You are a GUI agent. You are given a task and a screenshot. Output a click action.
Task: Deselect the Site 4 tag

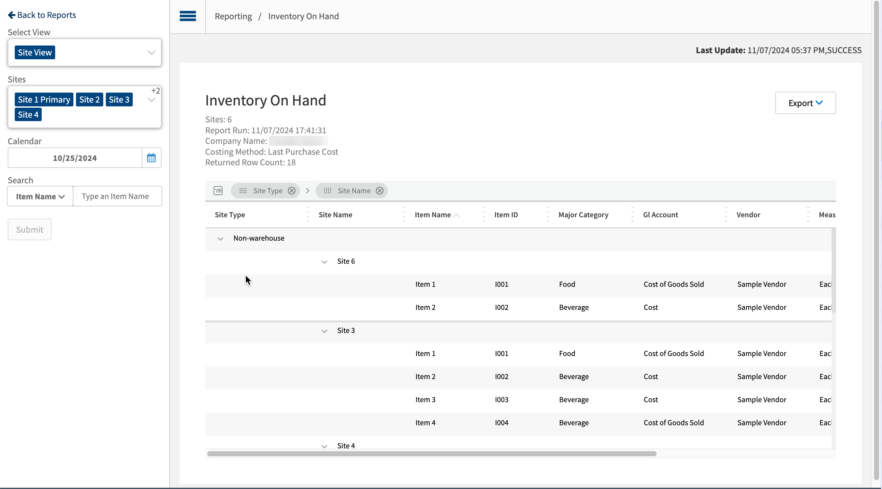click(x=28, y=114)
